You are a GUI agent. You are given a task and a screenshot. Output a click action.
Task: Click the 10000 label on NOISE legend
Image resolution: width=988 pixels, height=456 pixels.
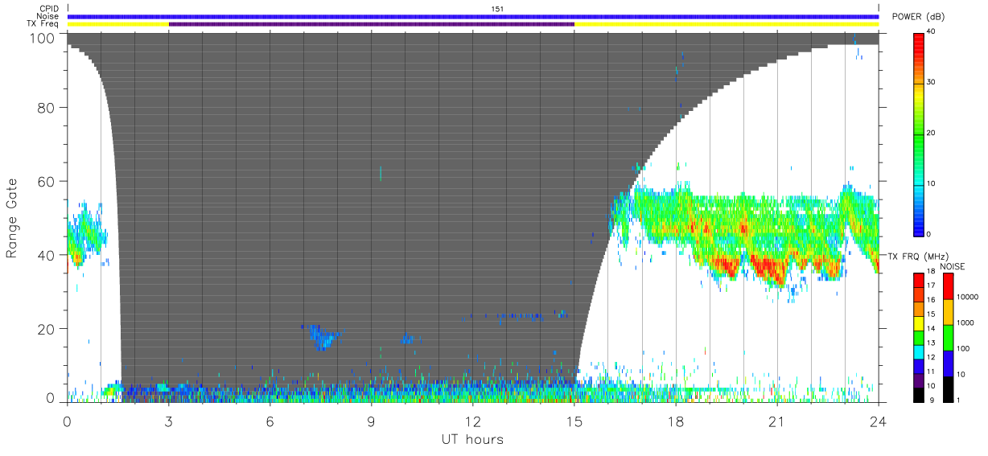967,297
